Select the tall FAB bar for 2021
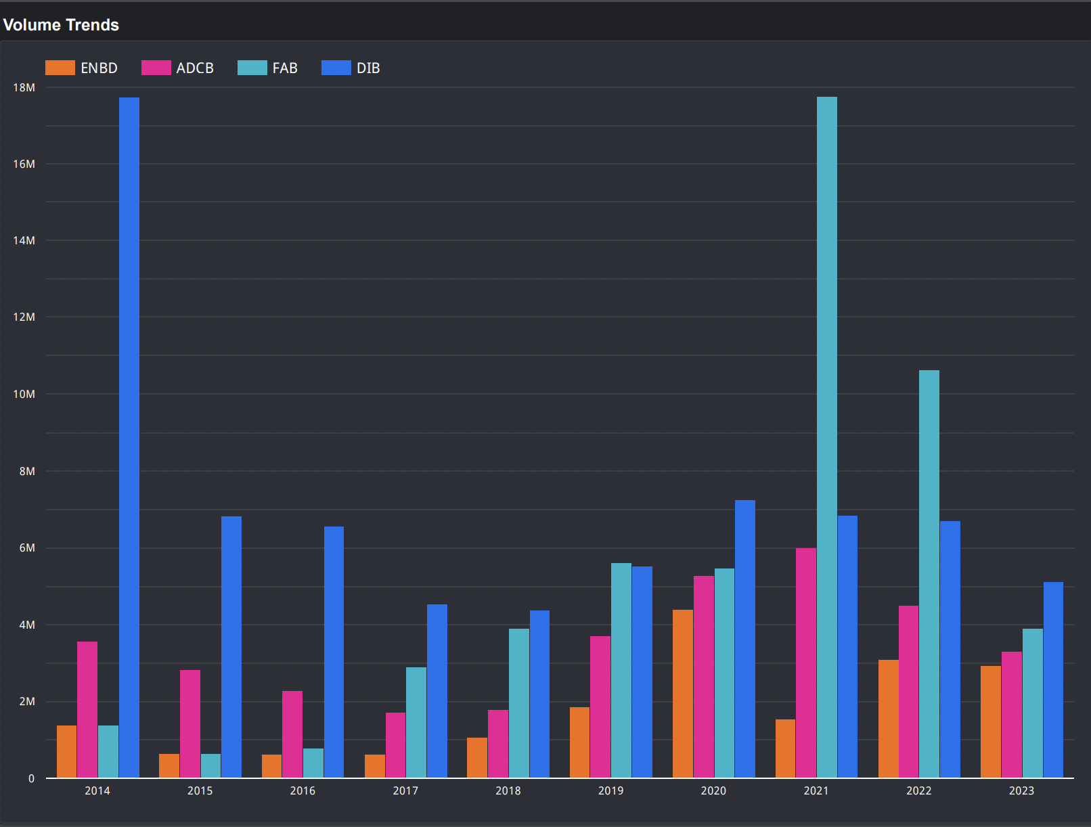 827,437
